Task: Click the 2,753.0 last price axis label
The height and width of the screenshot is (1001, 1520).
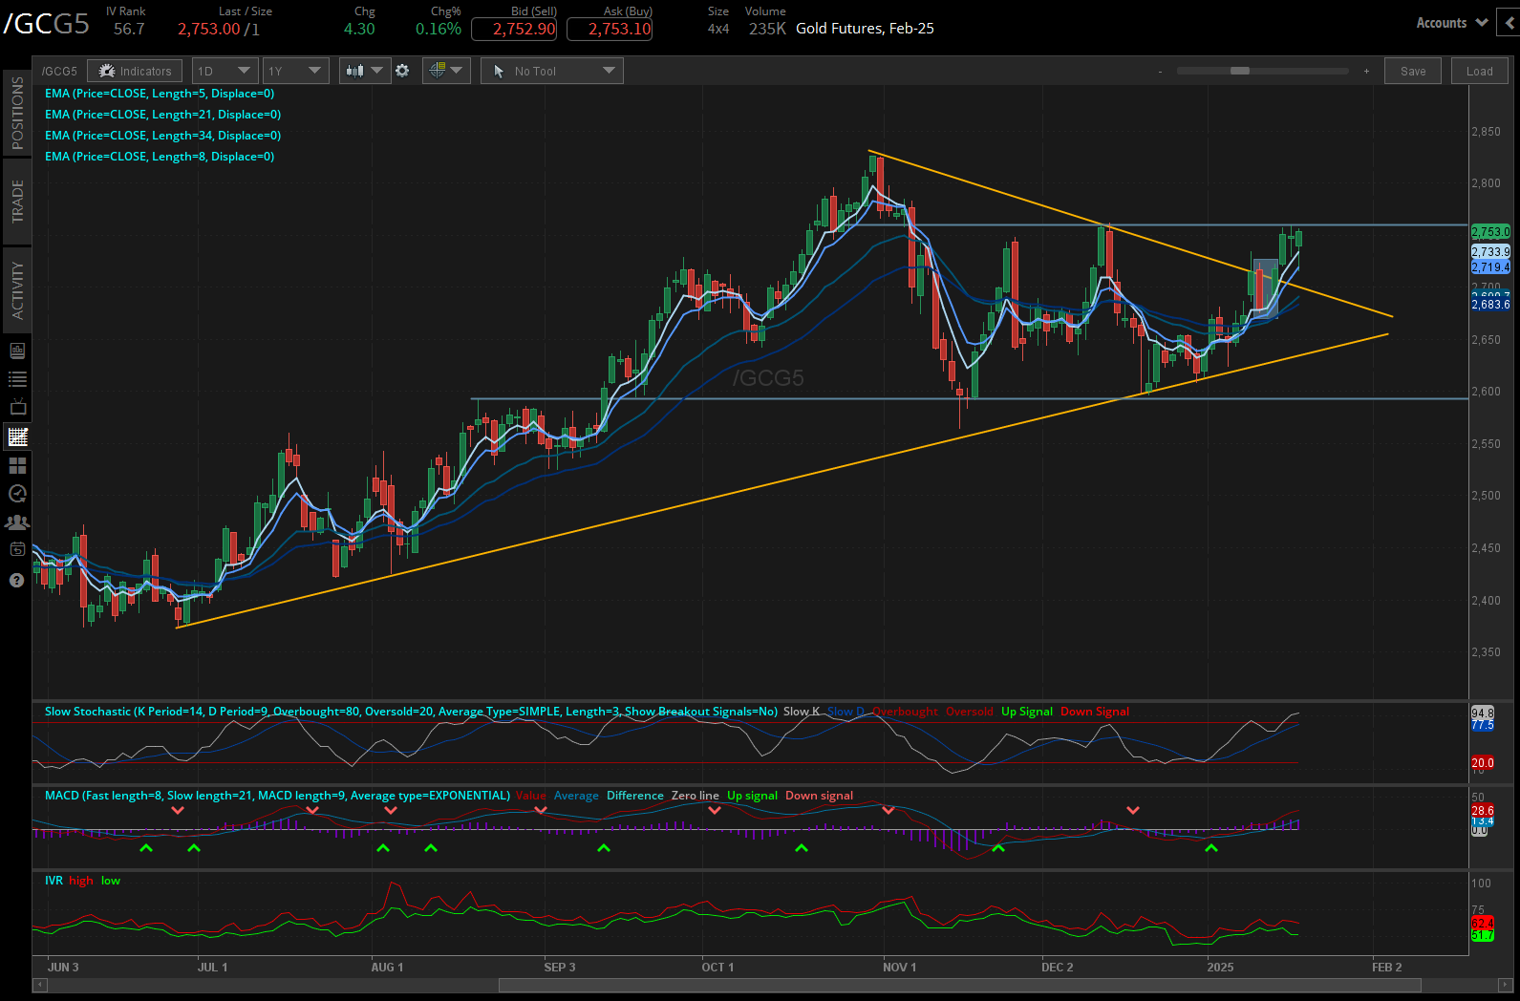Action: (1490, 232)
